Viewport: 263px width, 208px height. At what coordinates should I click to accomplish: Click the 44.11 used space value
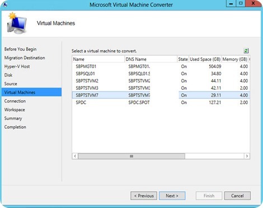click(x=216, y=81)
